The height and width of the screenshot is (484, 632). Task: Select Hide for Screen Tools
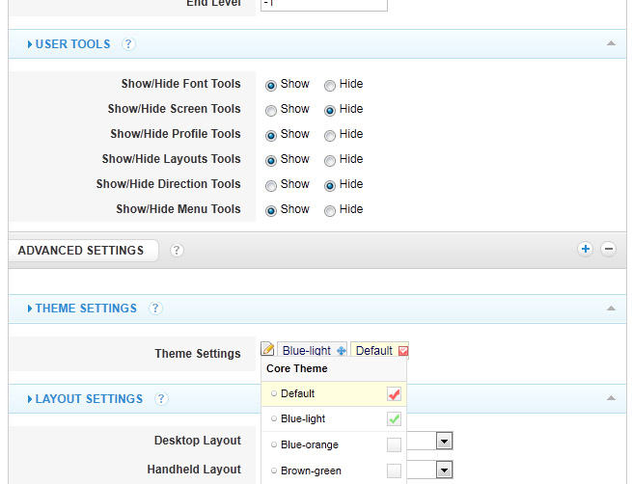point(330,110)
